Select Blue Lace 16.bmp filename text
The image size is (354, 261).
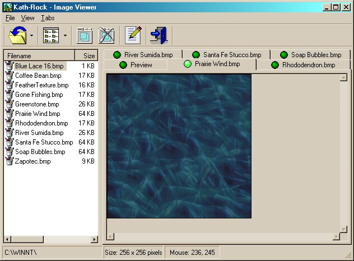[x=39, y=66]
